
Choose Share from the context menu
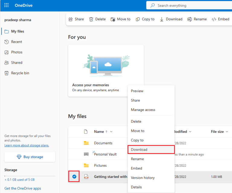[x=151, y=100]
